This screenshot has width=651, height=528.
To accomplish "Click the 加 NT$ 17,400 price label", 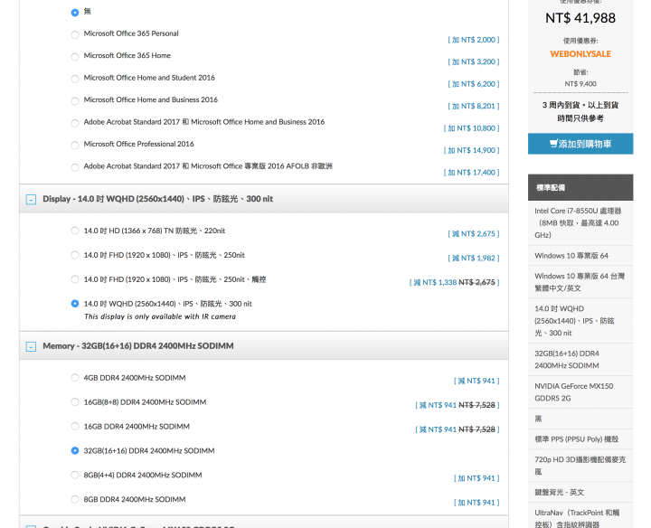I will pos(471,173).
